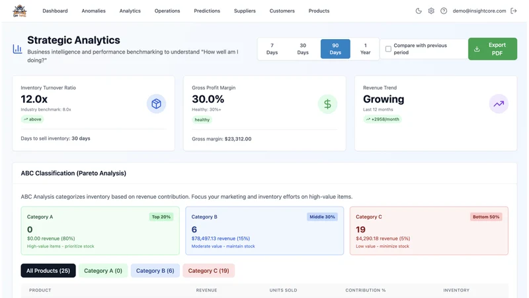Click the Bottom 50% badge
Image resolution: width=529 pixels, height=298 pixels.
[486, 217]
